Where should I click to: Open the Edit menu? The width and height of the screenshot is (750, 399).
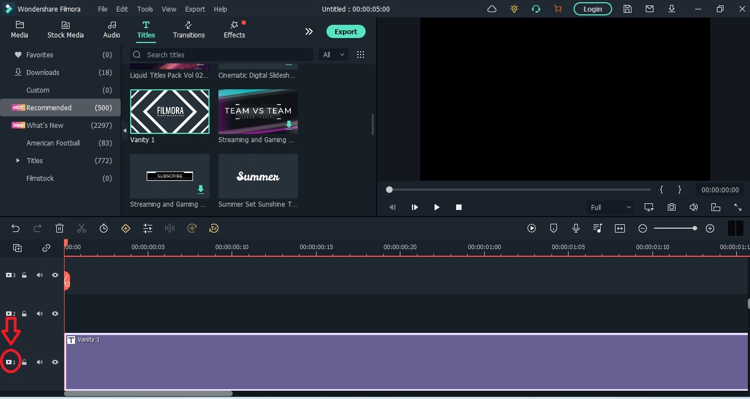pos(122,9)
